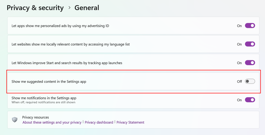Toggle off tracking app launches switch

click(250, 63)
